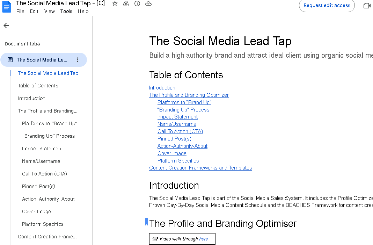This screenshot has height=245, width=373.
Task: Jump to Introduction in sidebar outline
Action: (31, 98)
